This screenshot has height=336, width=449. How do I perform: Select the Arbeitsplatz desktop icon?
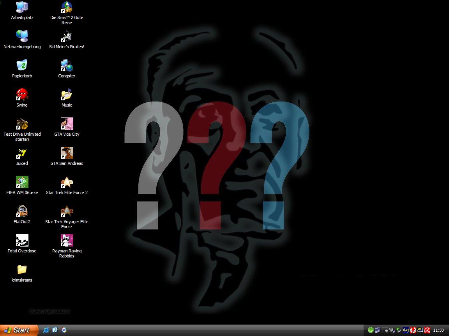click(22, 7)
